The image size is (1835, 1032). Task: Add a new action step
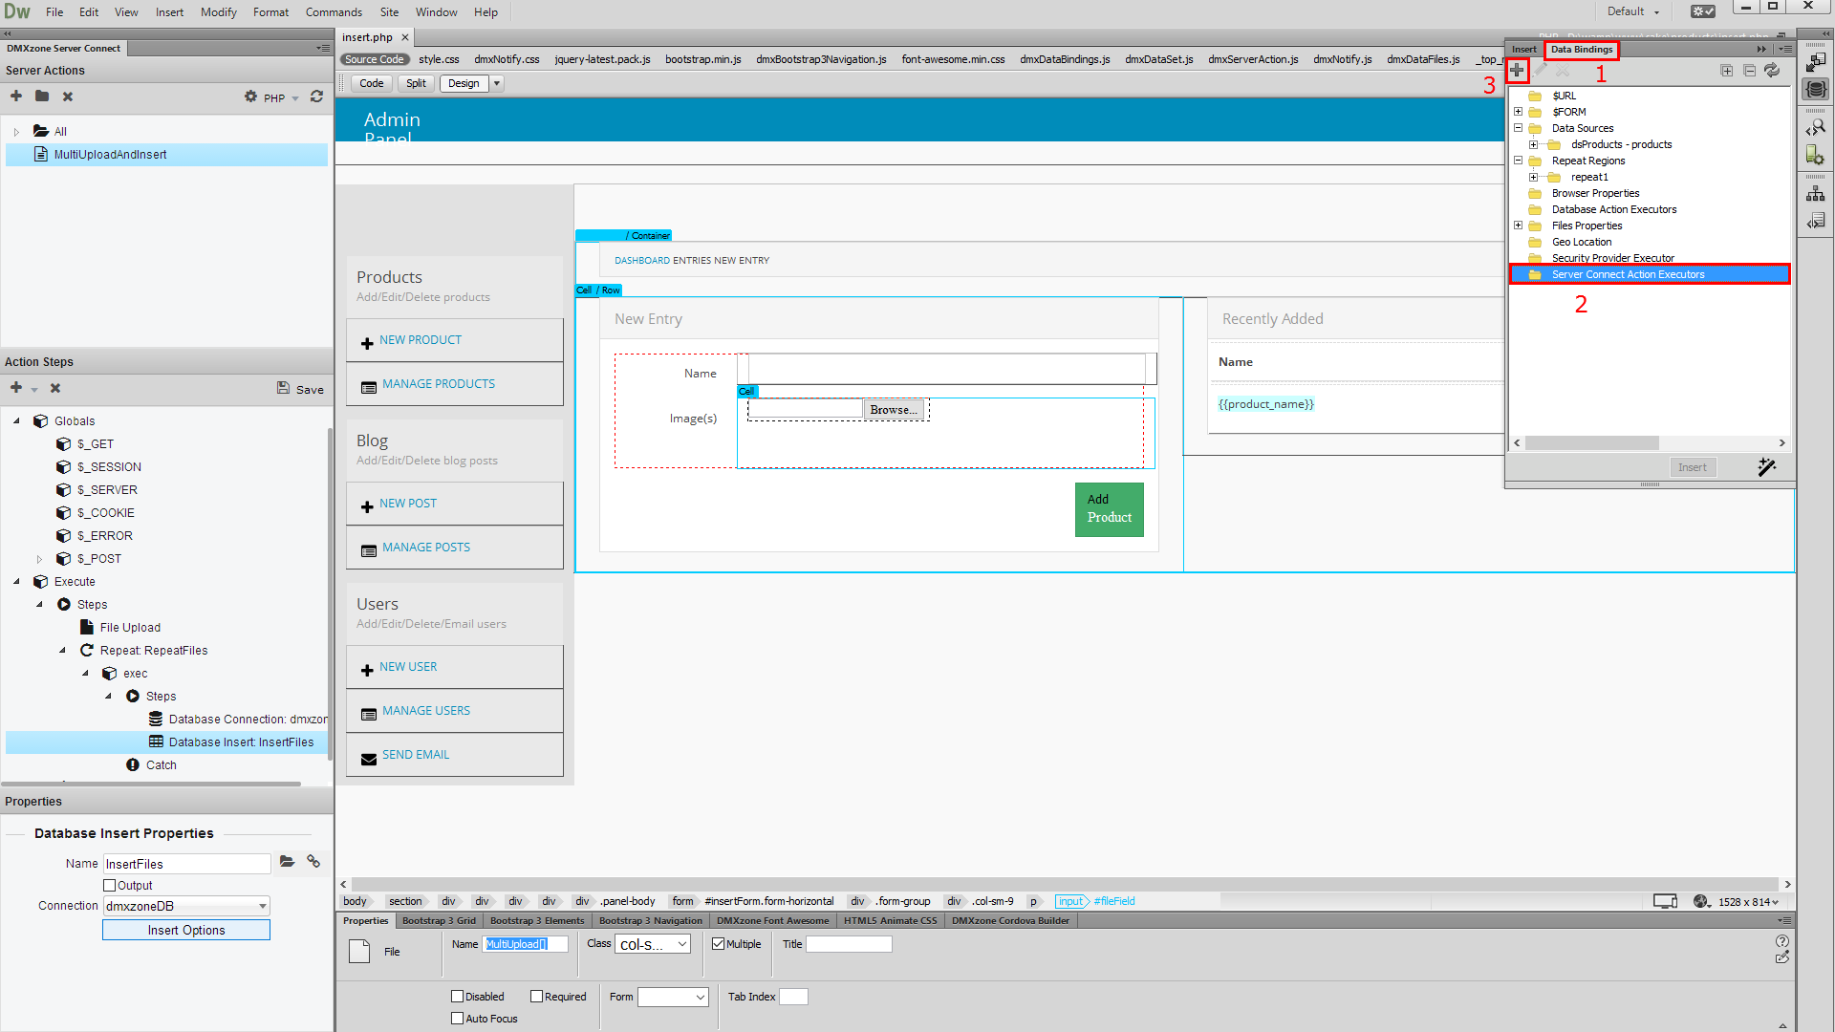tap(16, 387)
